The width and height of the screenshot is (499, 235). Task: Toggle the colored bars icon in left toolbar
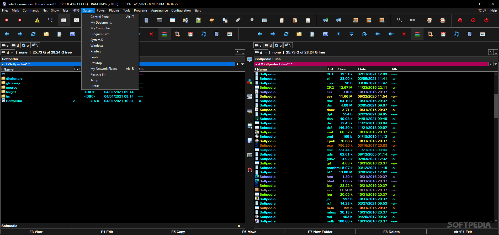click(164, 34)
